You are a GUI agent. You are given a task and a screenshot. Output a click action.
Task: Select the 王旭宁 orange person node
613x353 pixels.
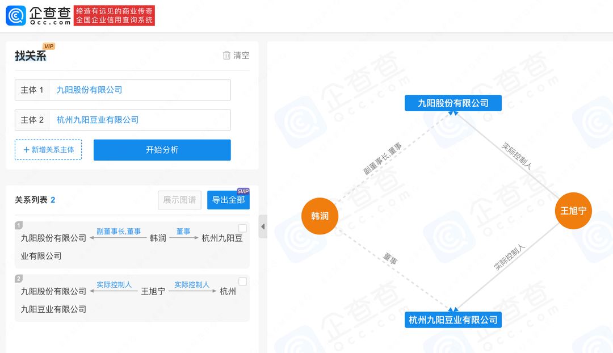click(573, 211)
